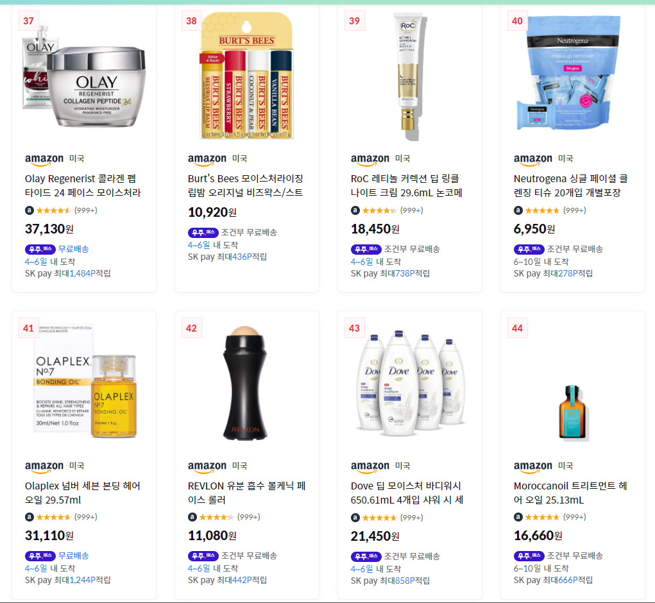
Task: Open the Moroccanoil treatment hair oil title
Action: [570, 493]
